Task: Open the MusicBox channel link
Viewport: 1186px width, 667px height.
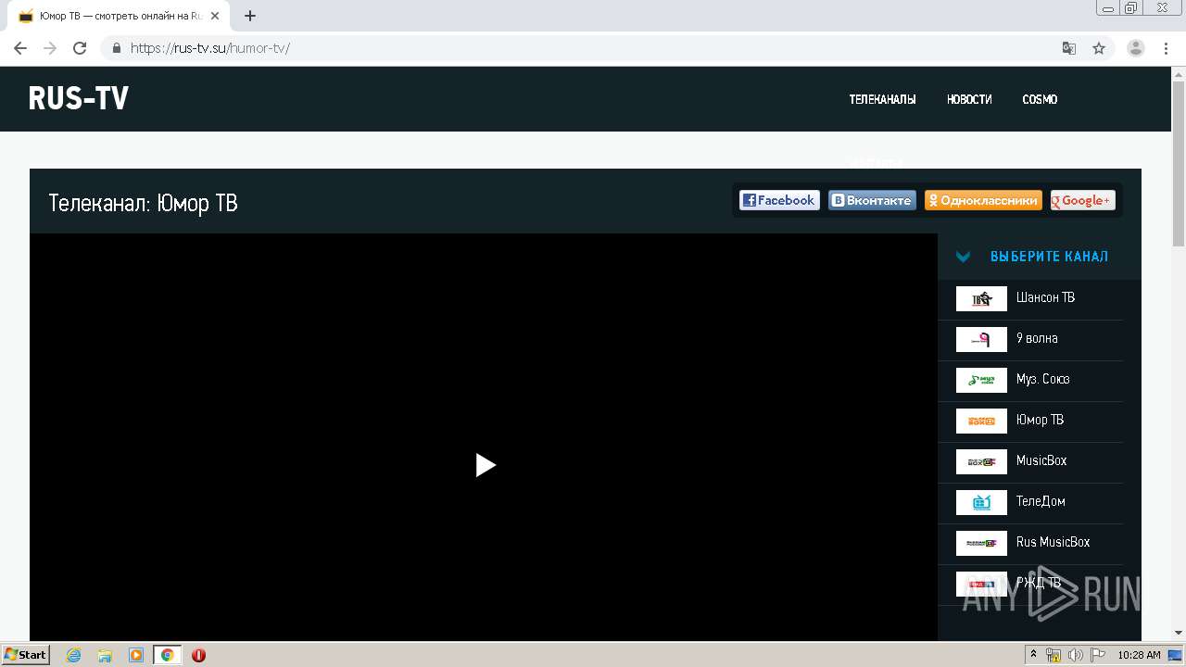Action: click(1041, 460)
